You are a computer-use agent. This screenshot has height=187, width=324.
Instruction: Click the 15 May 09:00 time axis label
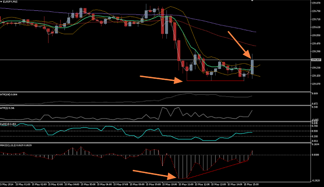153,184
